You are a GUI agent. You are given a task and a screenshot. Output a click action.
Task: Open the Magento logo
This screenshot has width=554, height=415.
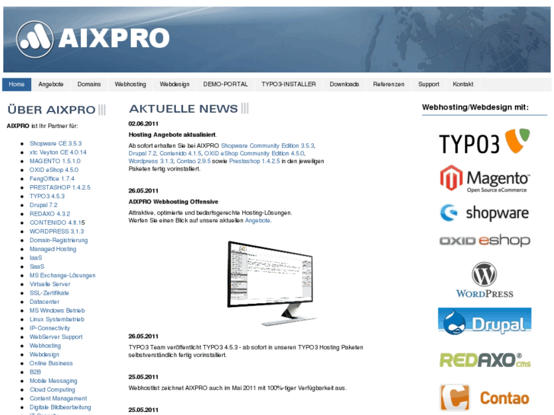pos(485,179)
